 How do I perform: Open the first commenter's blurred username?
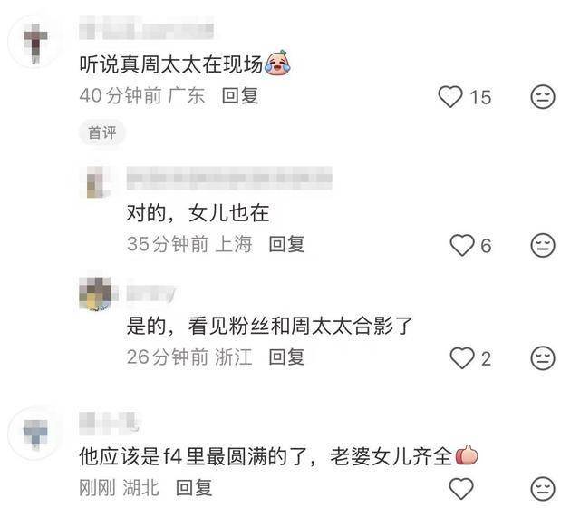(147, 28)
